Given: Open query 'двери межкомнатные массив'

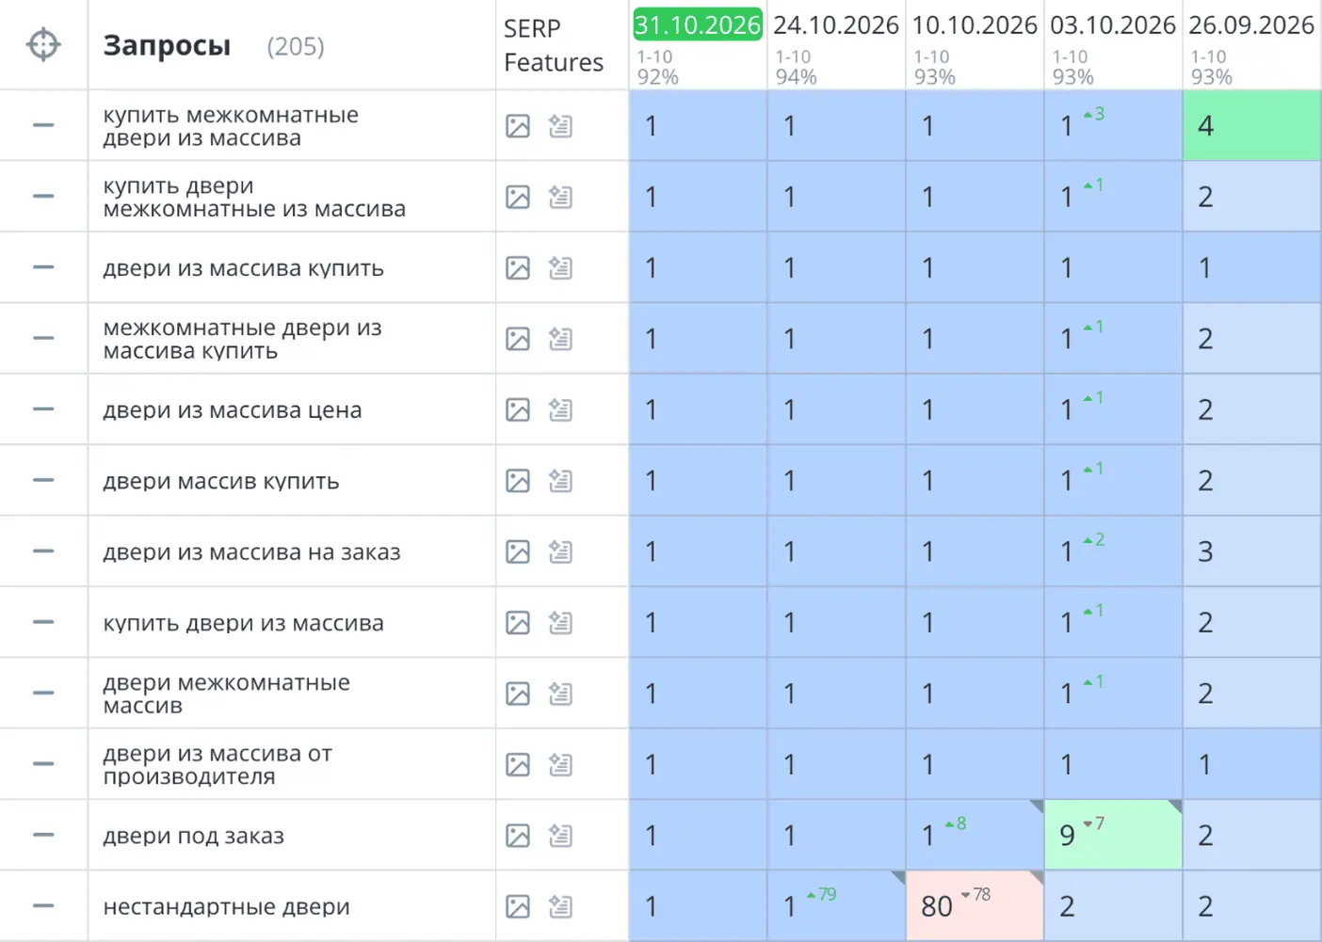Looking at the screenshot, I should [226, 694].
